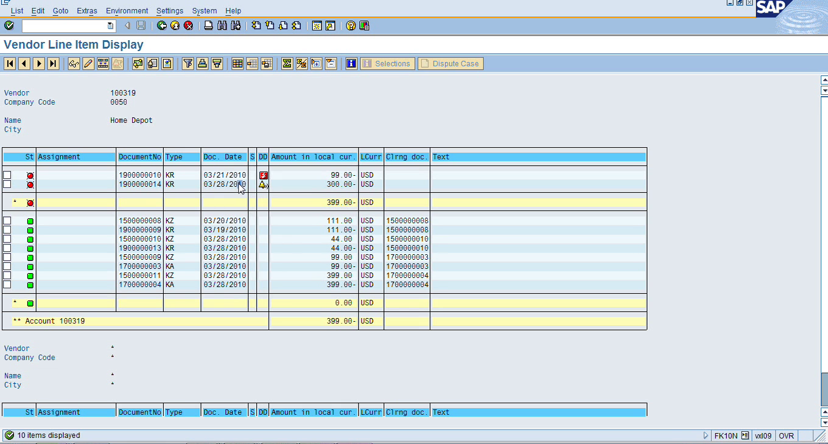Click the Display Document glasses icon

point(74,63)
